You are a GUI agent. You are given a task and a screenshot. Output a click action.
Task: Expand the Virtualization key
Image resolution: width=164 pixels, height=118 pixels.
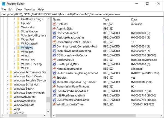15,31
